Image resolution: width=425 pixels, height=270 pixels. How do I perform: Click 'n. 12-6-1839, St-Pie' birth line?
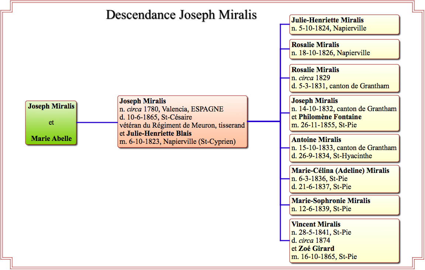321,209
